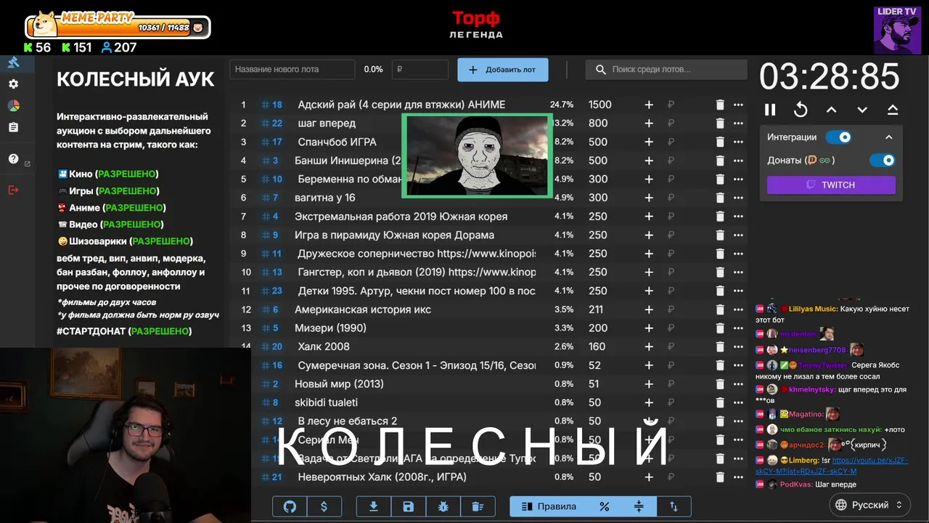Click the Поиск среди лотов search box
The image size is (929, 523).
point(666,70)
